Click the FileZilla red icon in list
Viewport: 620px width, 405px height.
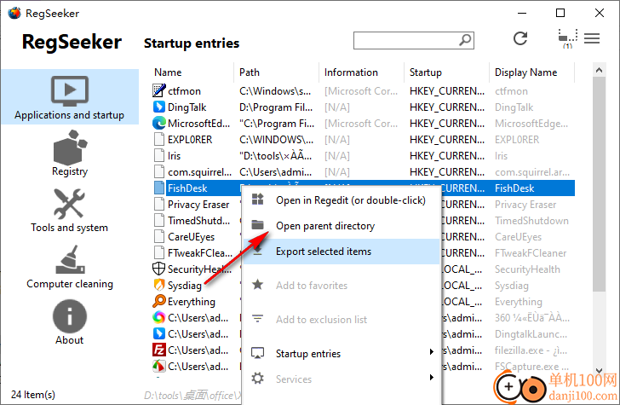coord(159,350)
